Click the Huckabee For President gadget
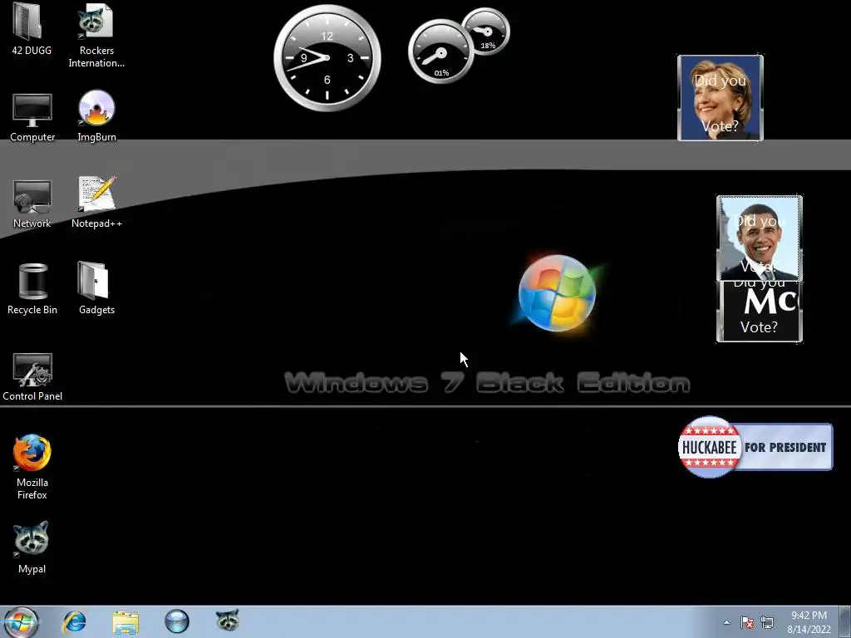Screen dimensions: 851x638 (x=755, y=447)
